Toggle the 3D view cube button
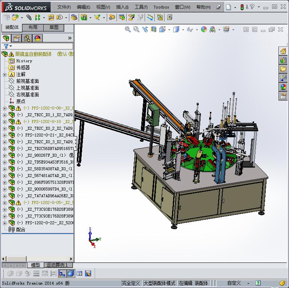The width and height of the screenshot is (289, 288). 71,273
